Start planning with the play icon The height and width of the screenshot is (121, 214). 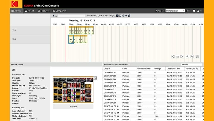tap(53, 16)
